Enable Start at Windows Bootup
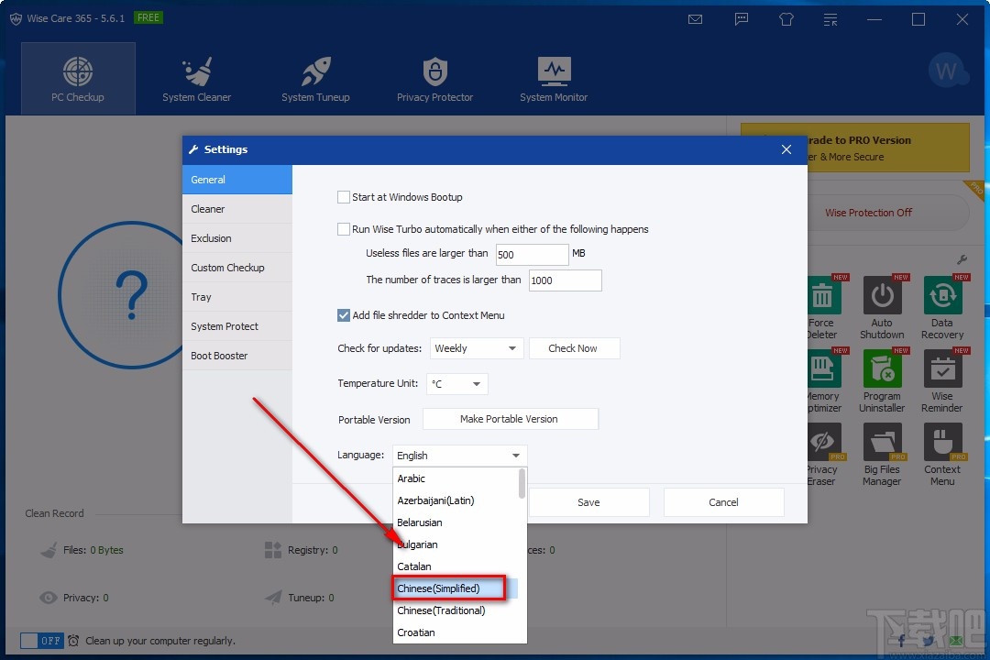Viewport: 990px width, 660px height. [344, 197]
